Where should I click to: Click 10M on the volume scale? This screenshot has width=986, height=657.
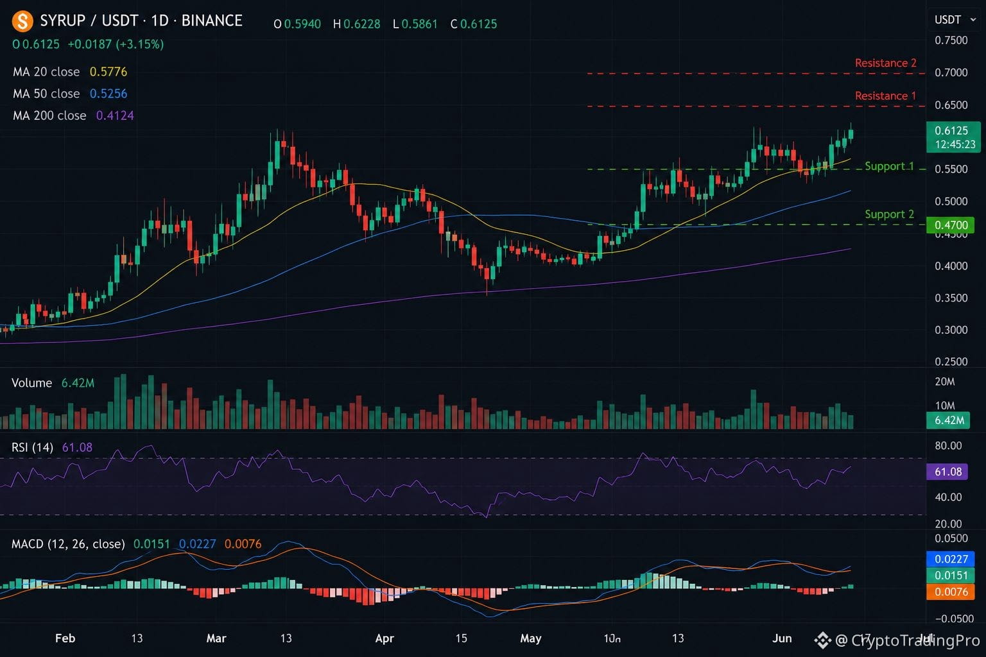click(x=945, y=405)
